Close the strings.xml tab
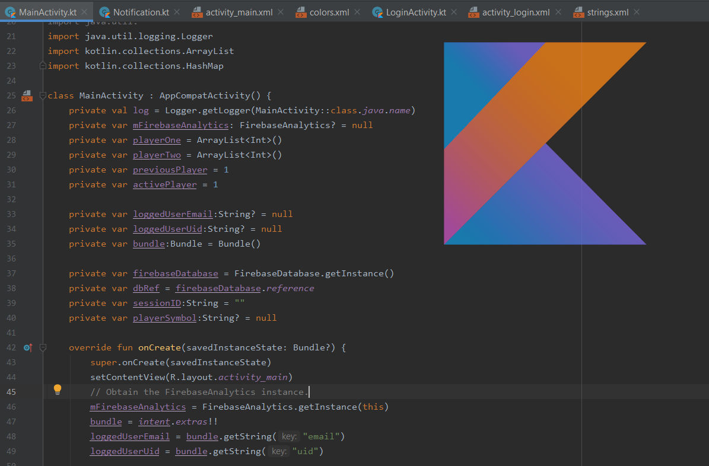Image resolution: width=709 pixels, height=466 pixels. pyautogui.click(x=636, y=11)
